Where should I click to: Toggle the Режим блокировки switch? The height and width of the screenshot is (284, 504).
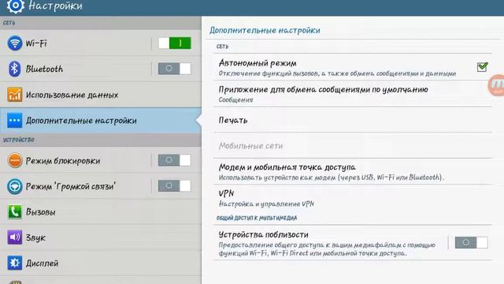coord(175,160)
